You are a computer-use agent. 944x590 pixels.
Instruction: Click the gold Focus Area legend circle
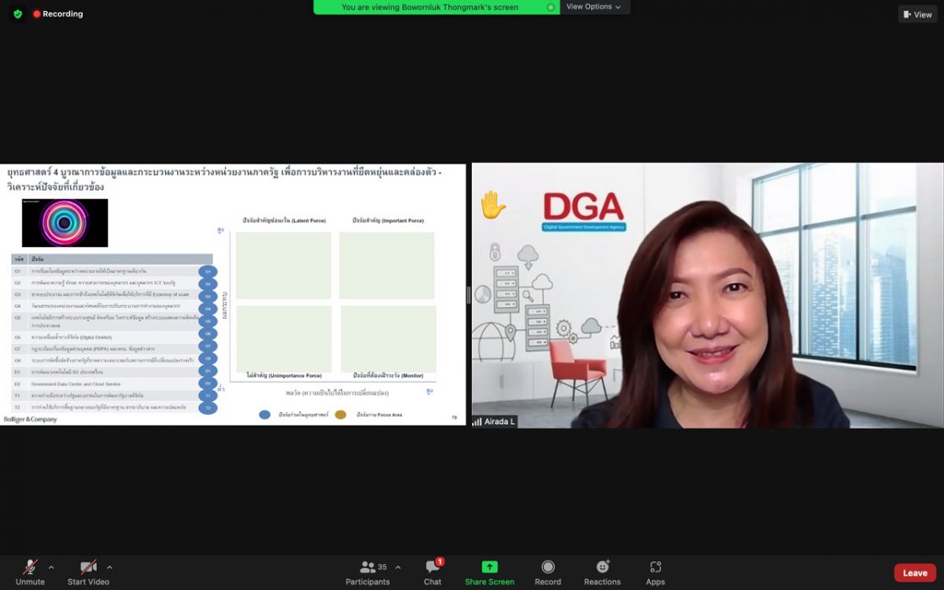point(341,415)
